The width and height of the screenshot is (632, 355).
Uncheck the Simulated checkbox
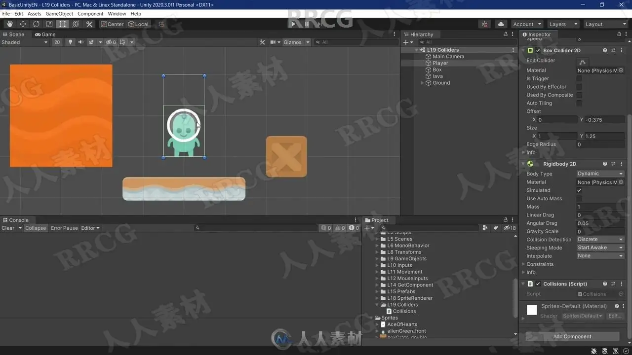[x=580, y=190]
